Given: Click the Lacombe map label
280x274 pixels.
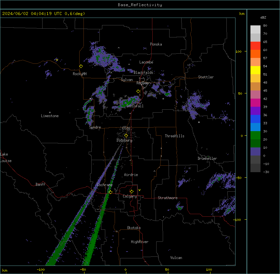Looking at the screenshot, I should click(146, 62).
